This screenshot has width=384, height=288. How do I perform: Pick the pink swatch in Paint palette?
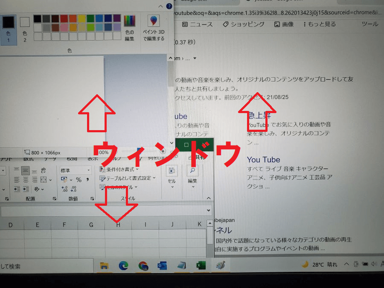(x=64, y=27)
